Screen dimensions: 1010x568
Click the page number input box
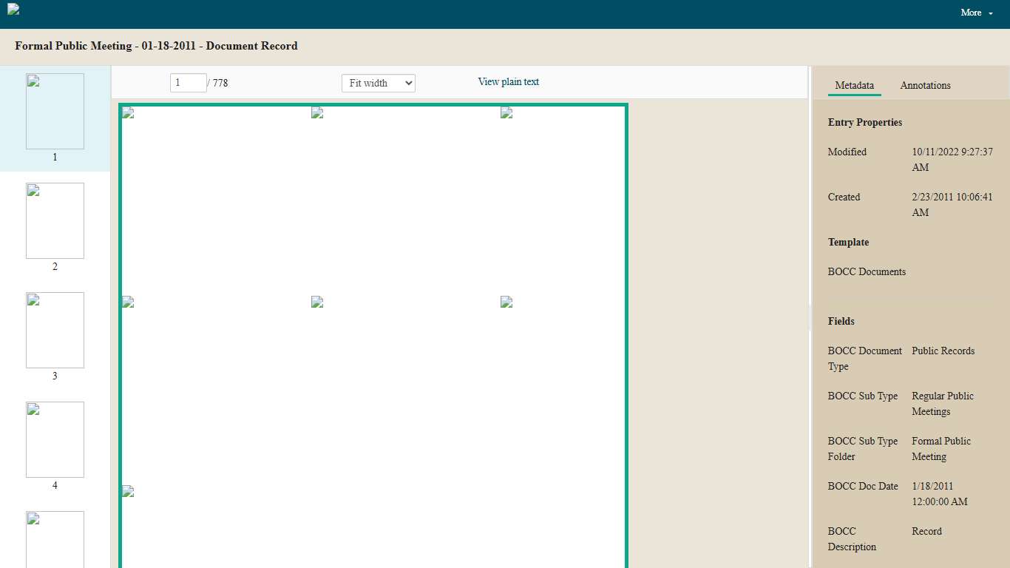pos(188,83)
